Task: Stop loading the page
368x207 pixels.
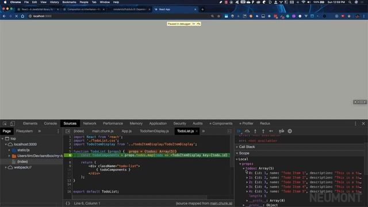Action: pos(17,16)
